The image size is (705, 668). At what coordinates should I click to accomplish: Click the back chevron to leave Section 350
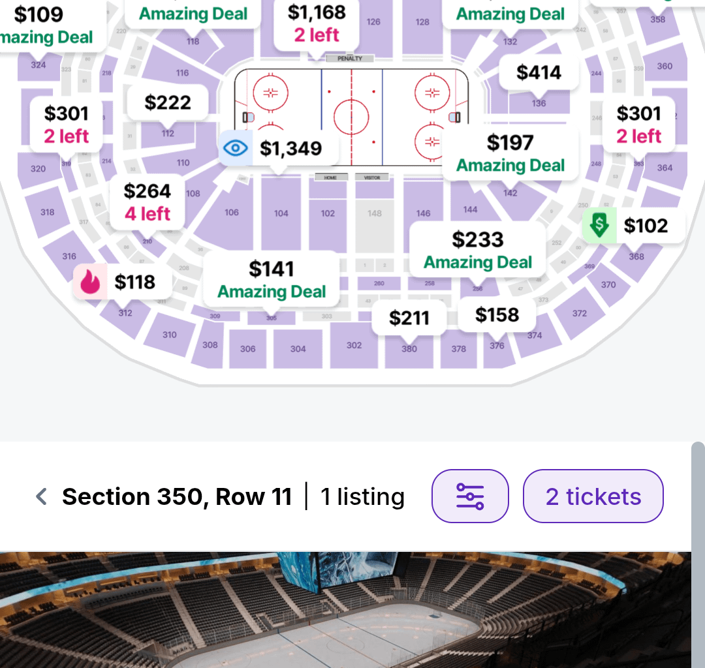[x=40, y=496]
